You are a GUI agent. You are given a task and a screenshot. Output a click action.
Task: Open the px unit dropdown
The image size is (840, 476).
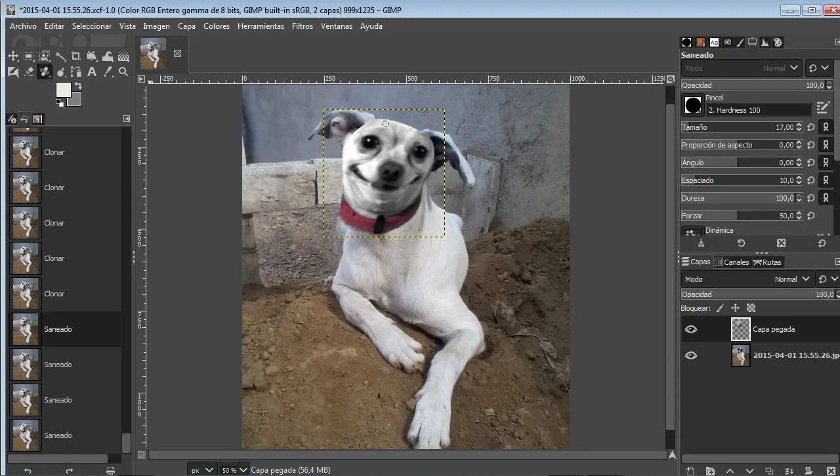[x=201, y=469]
